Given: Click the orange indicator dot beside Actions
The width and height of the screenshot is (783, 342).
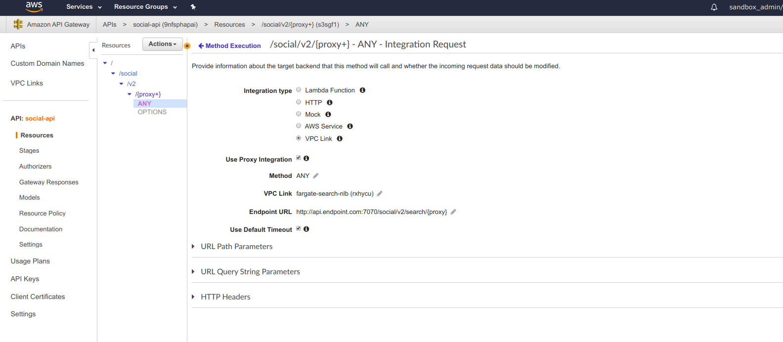Looking at the screenshot, I should click(187, 46).
